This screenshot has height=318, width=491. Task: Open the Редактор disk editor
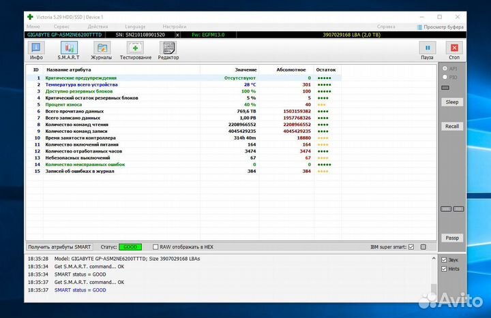(168, 50)
